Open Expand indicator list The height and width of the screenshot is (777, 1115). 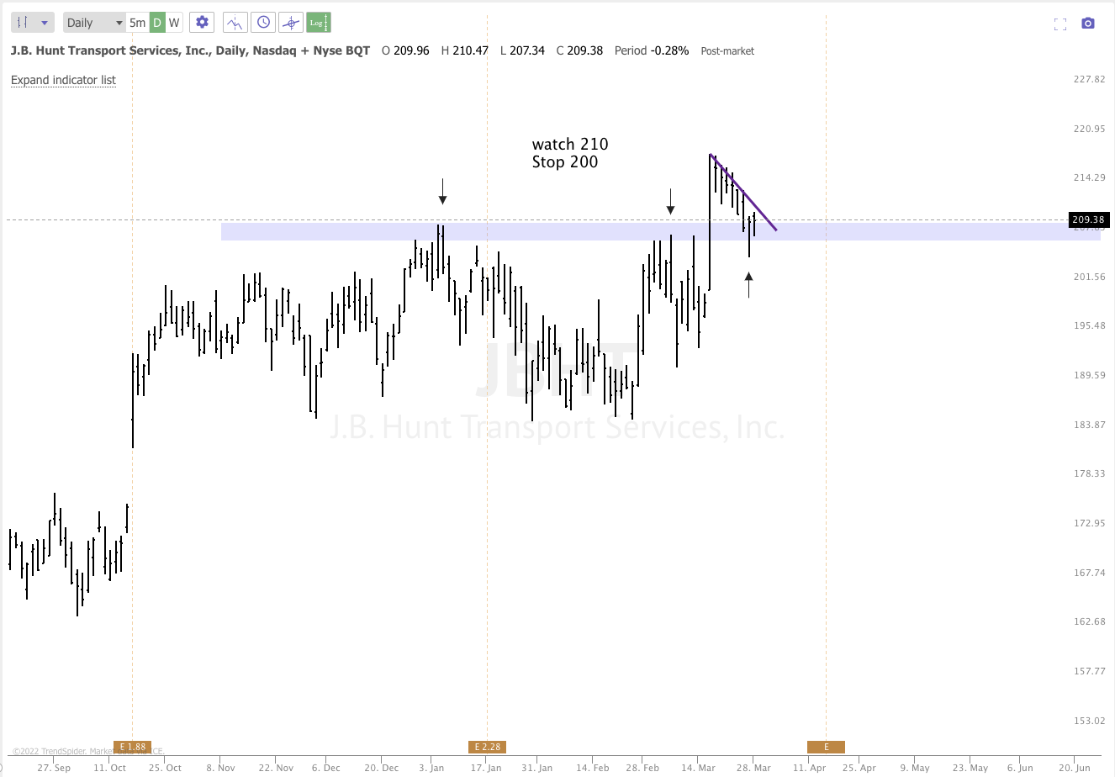(x=63, y=80)
